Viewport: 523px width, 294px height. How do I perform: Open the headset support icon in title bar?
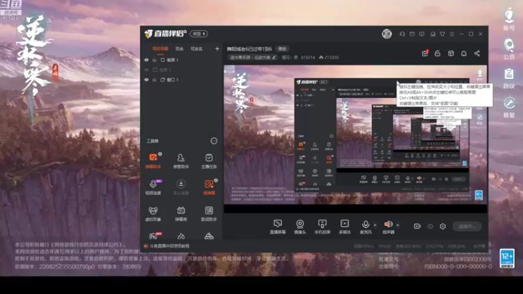pos(402,34)
